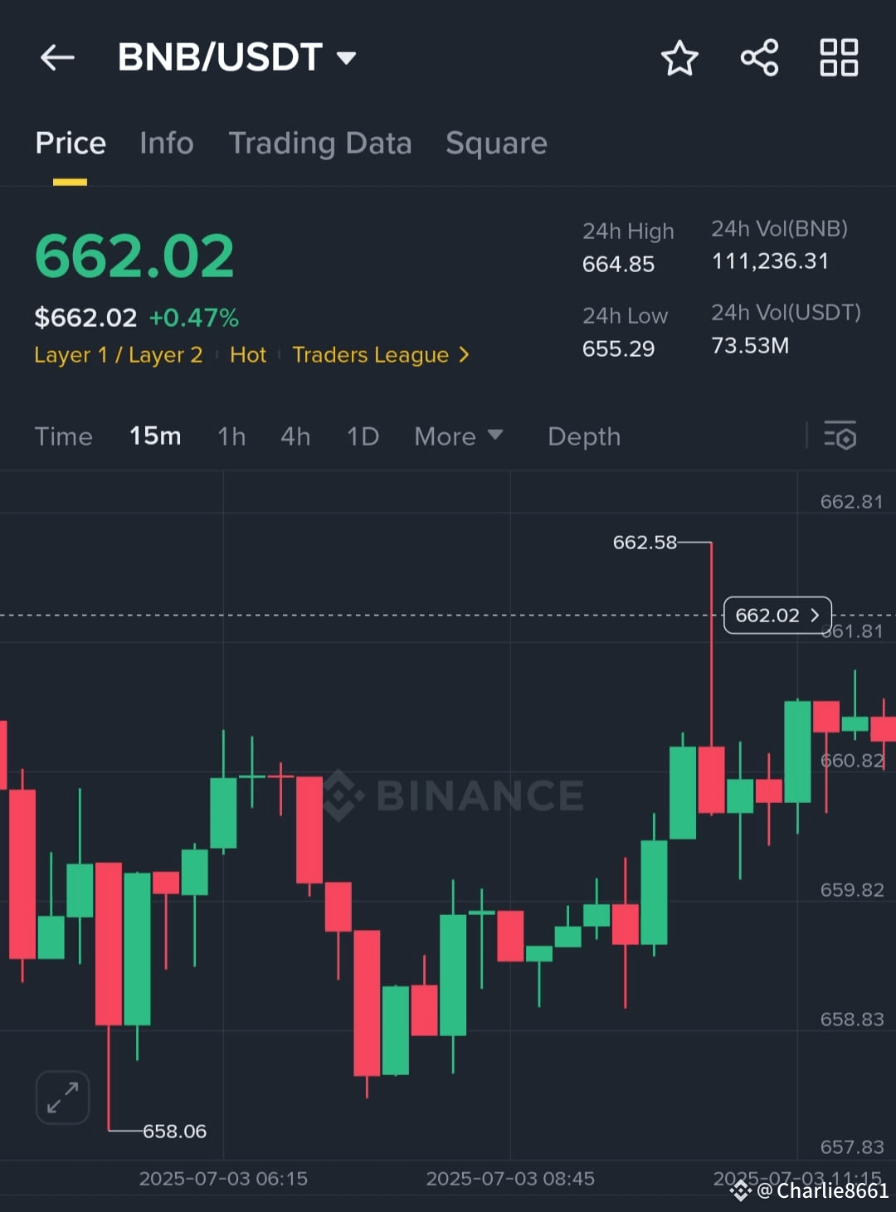
Task: Expand the Traders League chevron
Action: 464,355
